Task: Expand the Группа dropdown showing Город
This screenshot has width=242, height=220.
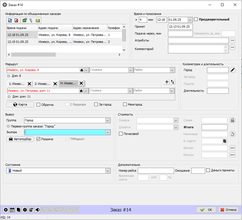Action: 108,120
